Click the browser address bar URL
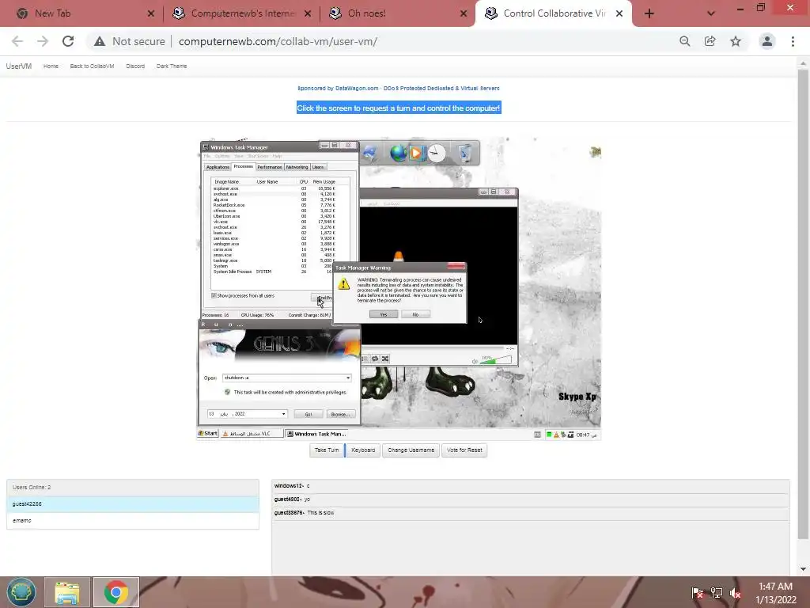The image size is (810, 608). 278,41
